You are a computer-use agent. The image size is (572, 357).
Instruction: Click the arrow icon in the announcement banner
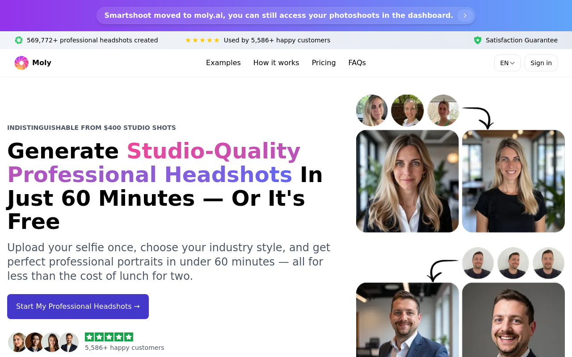tap(465, 16)
